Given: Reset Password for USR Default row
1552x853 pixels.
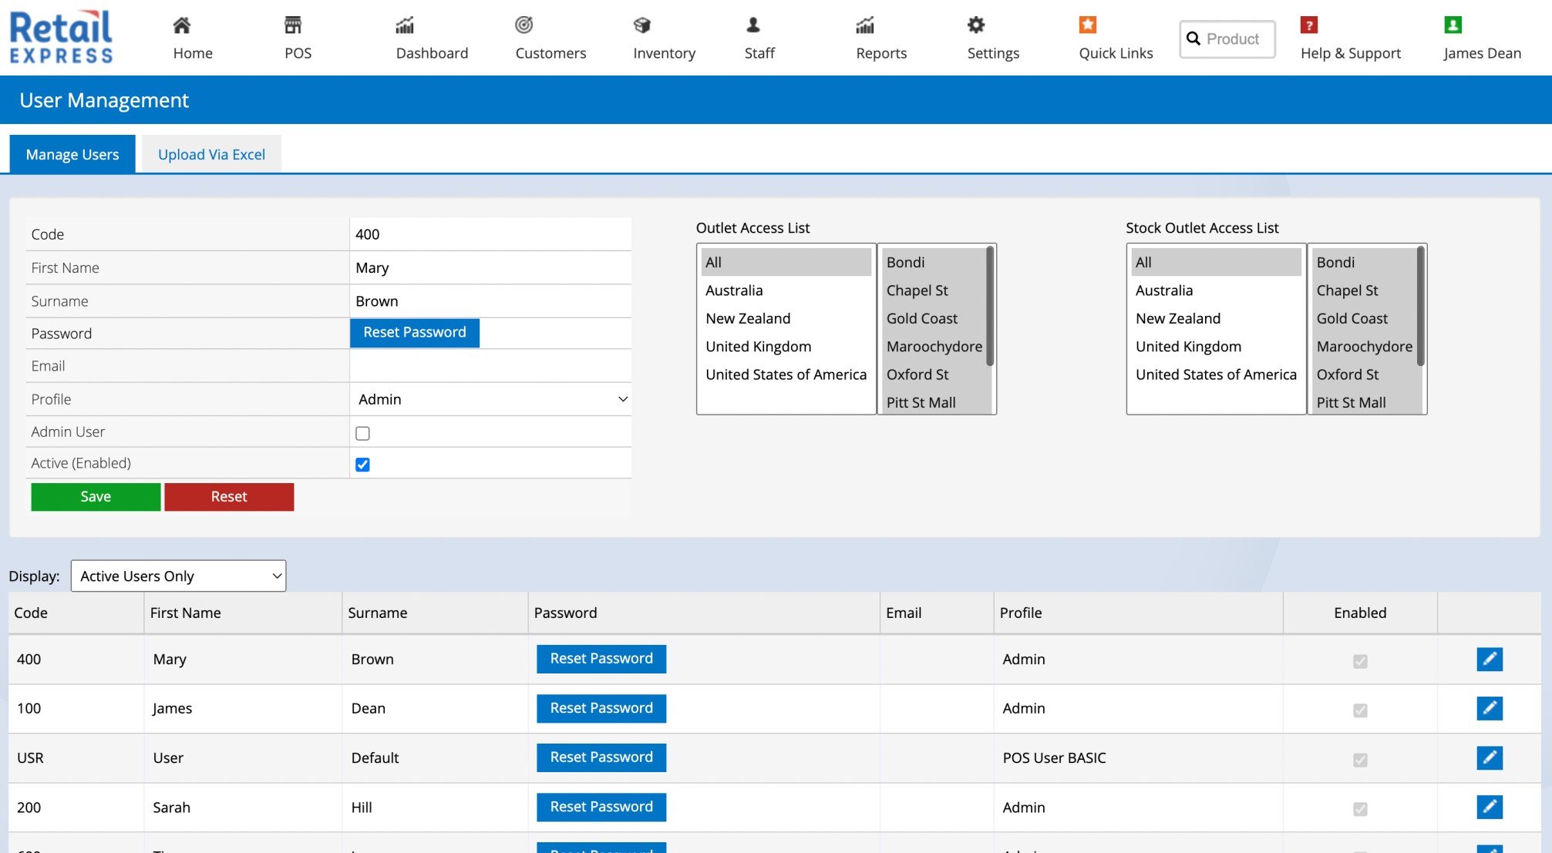Looking at the screenshot, I should coord(601,757).
